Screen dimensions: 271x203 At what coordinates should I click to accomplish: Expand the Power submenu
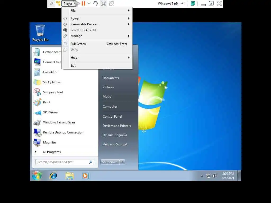[97, 19]
